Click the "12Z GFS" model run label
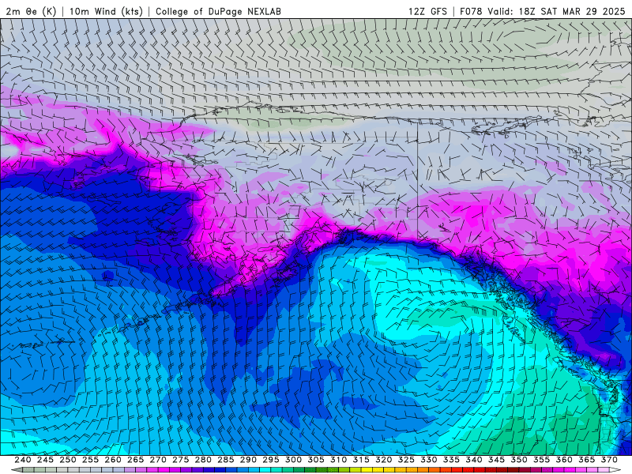 427,11
